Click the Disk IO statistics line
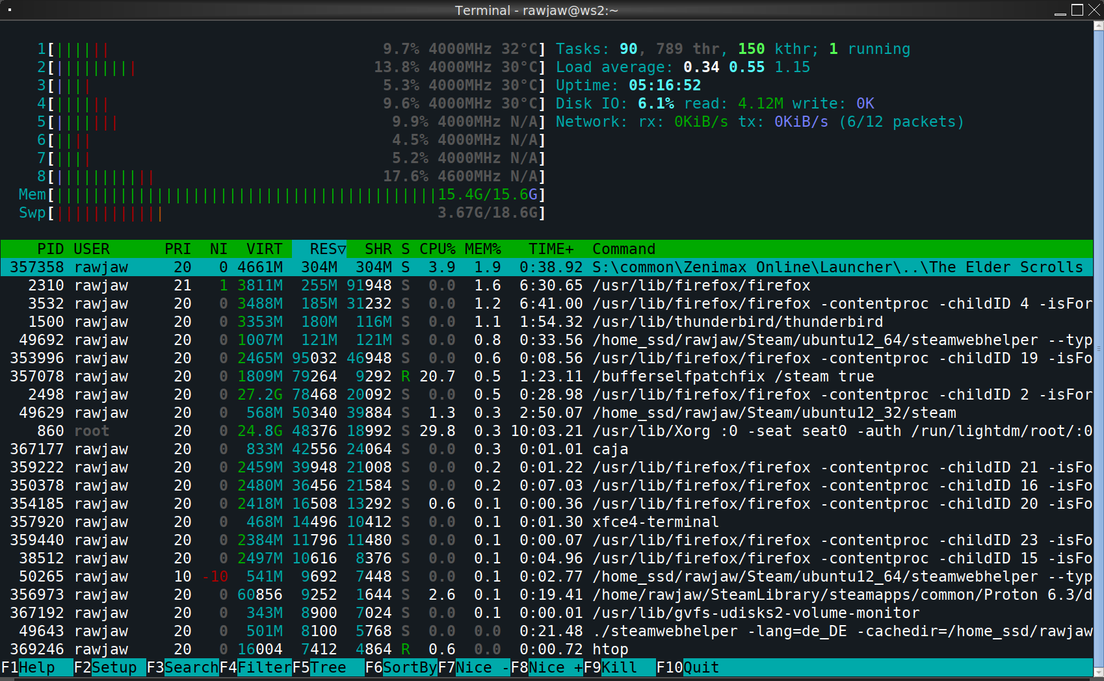 (x=715, y=103)
